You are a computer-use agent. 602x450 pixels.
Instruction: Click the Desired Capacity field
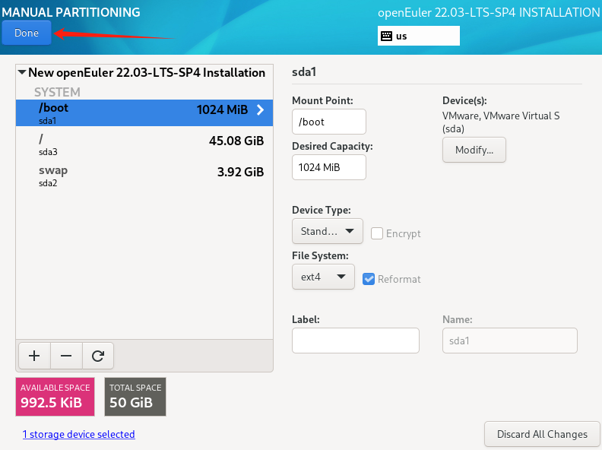point(329,167)
